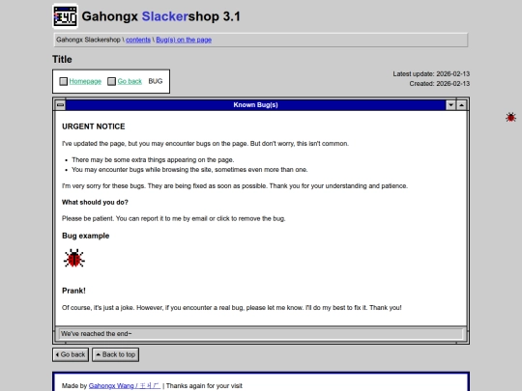Click the Go back link in navigation box
The image size is (522, 391).
coord(130,81)
